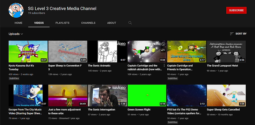Click Subtitles badge under PS5 demo video
255x125 pixels.
(x=173, y=122)
